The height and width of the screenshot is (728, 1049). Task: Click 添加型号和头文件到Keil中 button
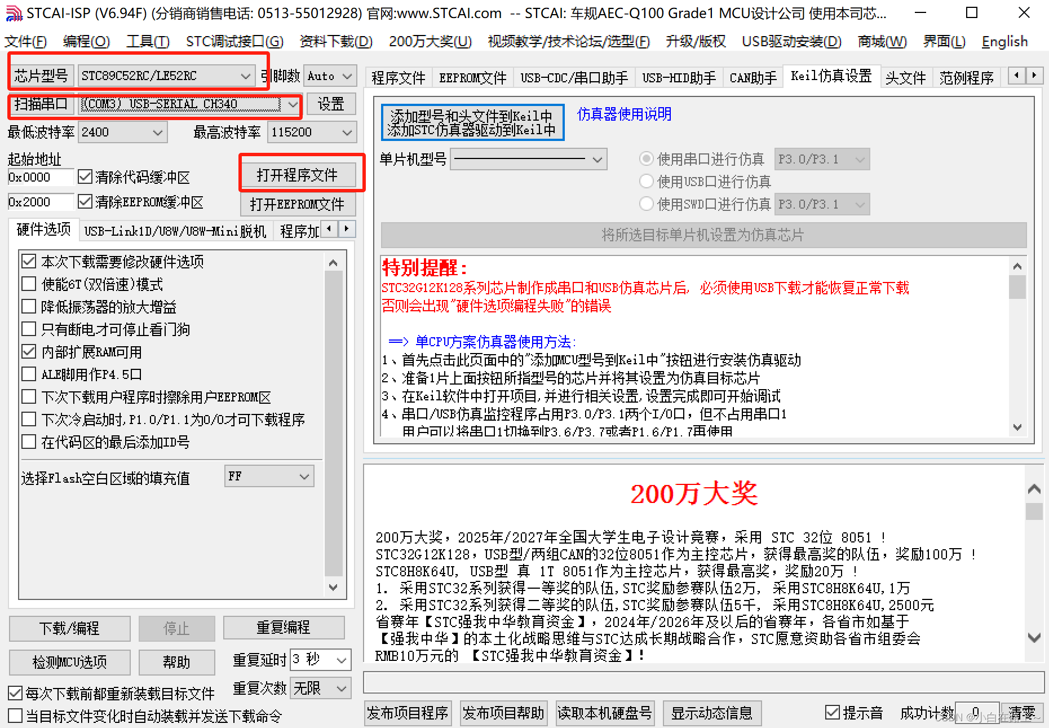(472, 122)
